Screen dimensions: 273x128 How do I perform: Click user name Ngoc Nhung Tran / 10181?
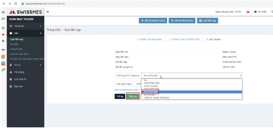[x=228, y=12]
